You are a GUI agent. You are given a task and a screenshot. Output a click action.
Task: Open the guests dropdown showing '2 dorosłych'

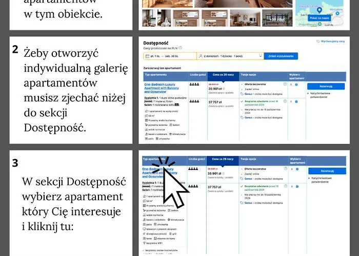[230, 56]
